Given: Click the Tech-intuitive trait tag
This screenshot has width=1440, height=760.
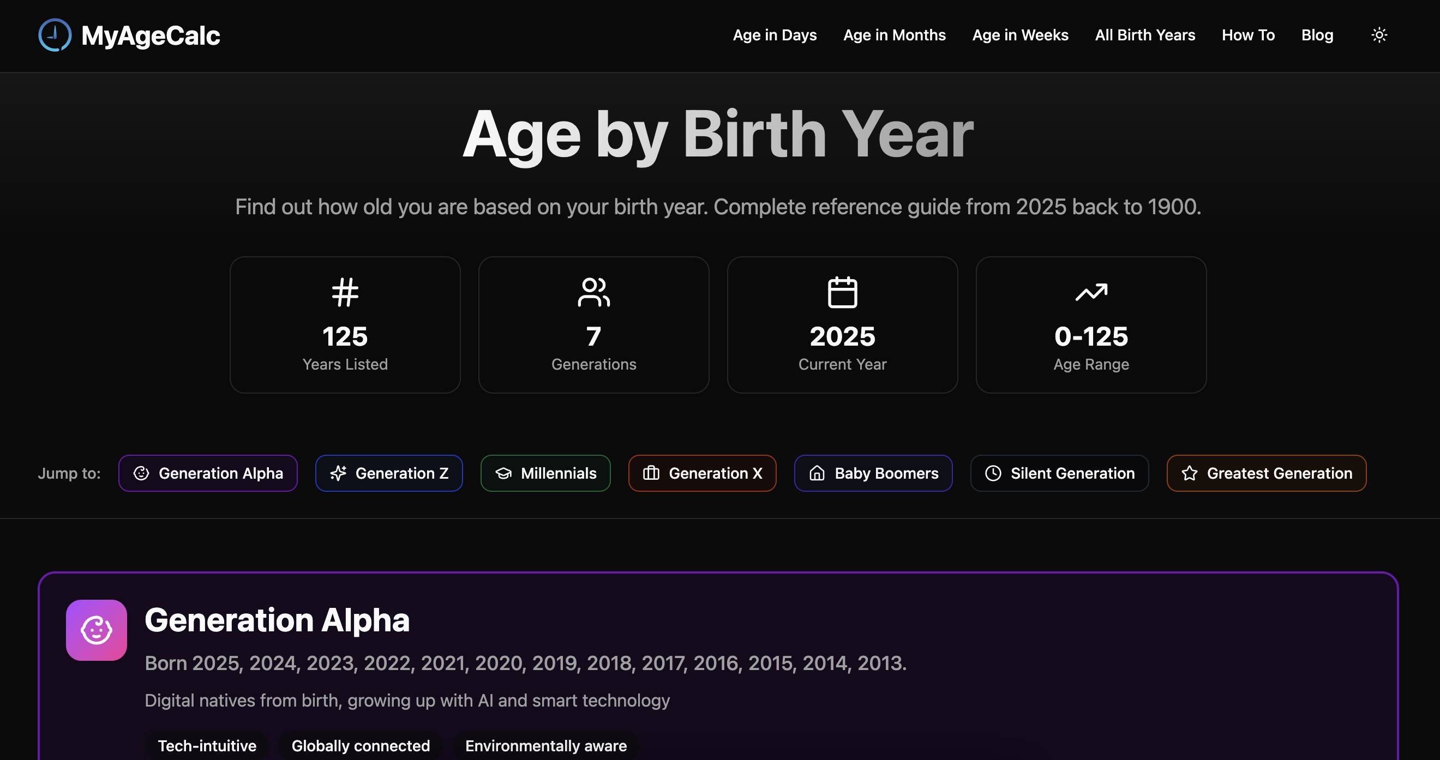Looking at the screenshot, I should [206, 745].
